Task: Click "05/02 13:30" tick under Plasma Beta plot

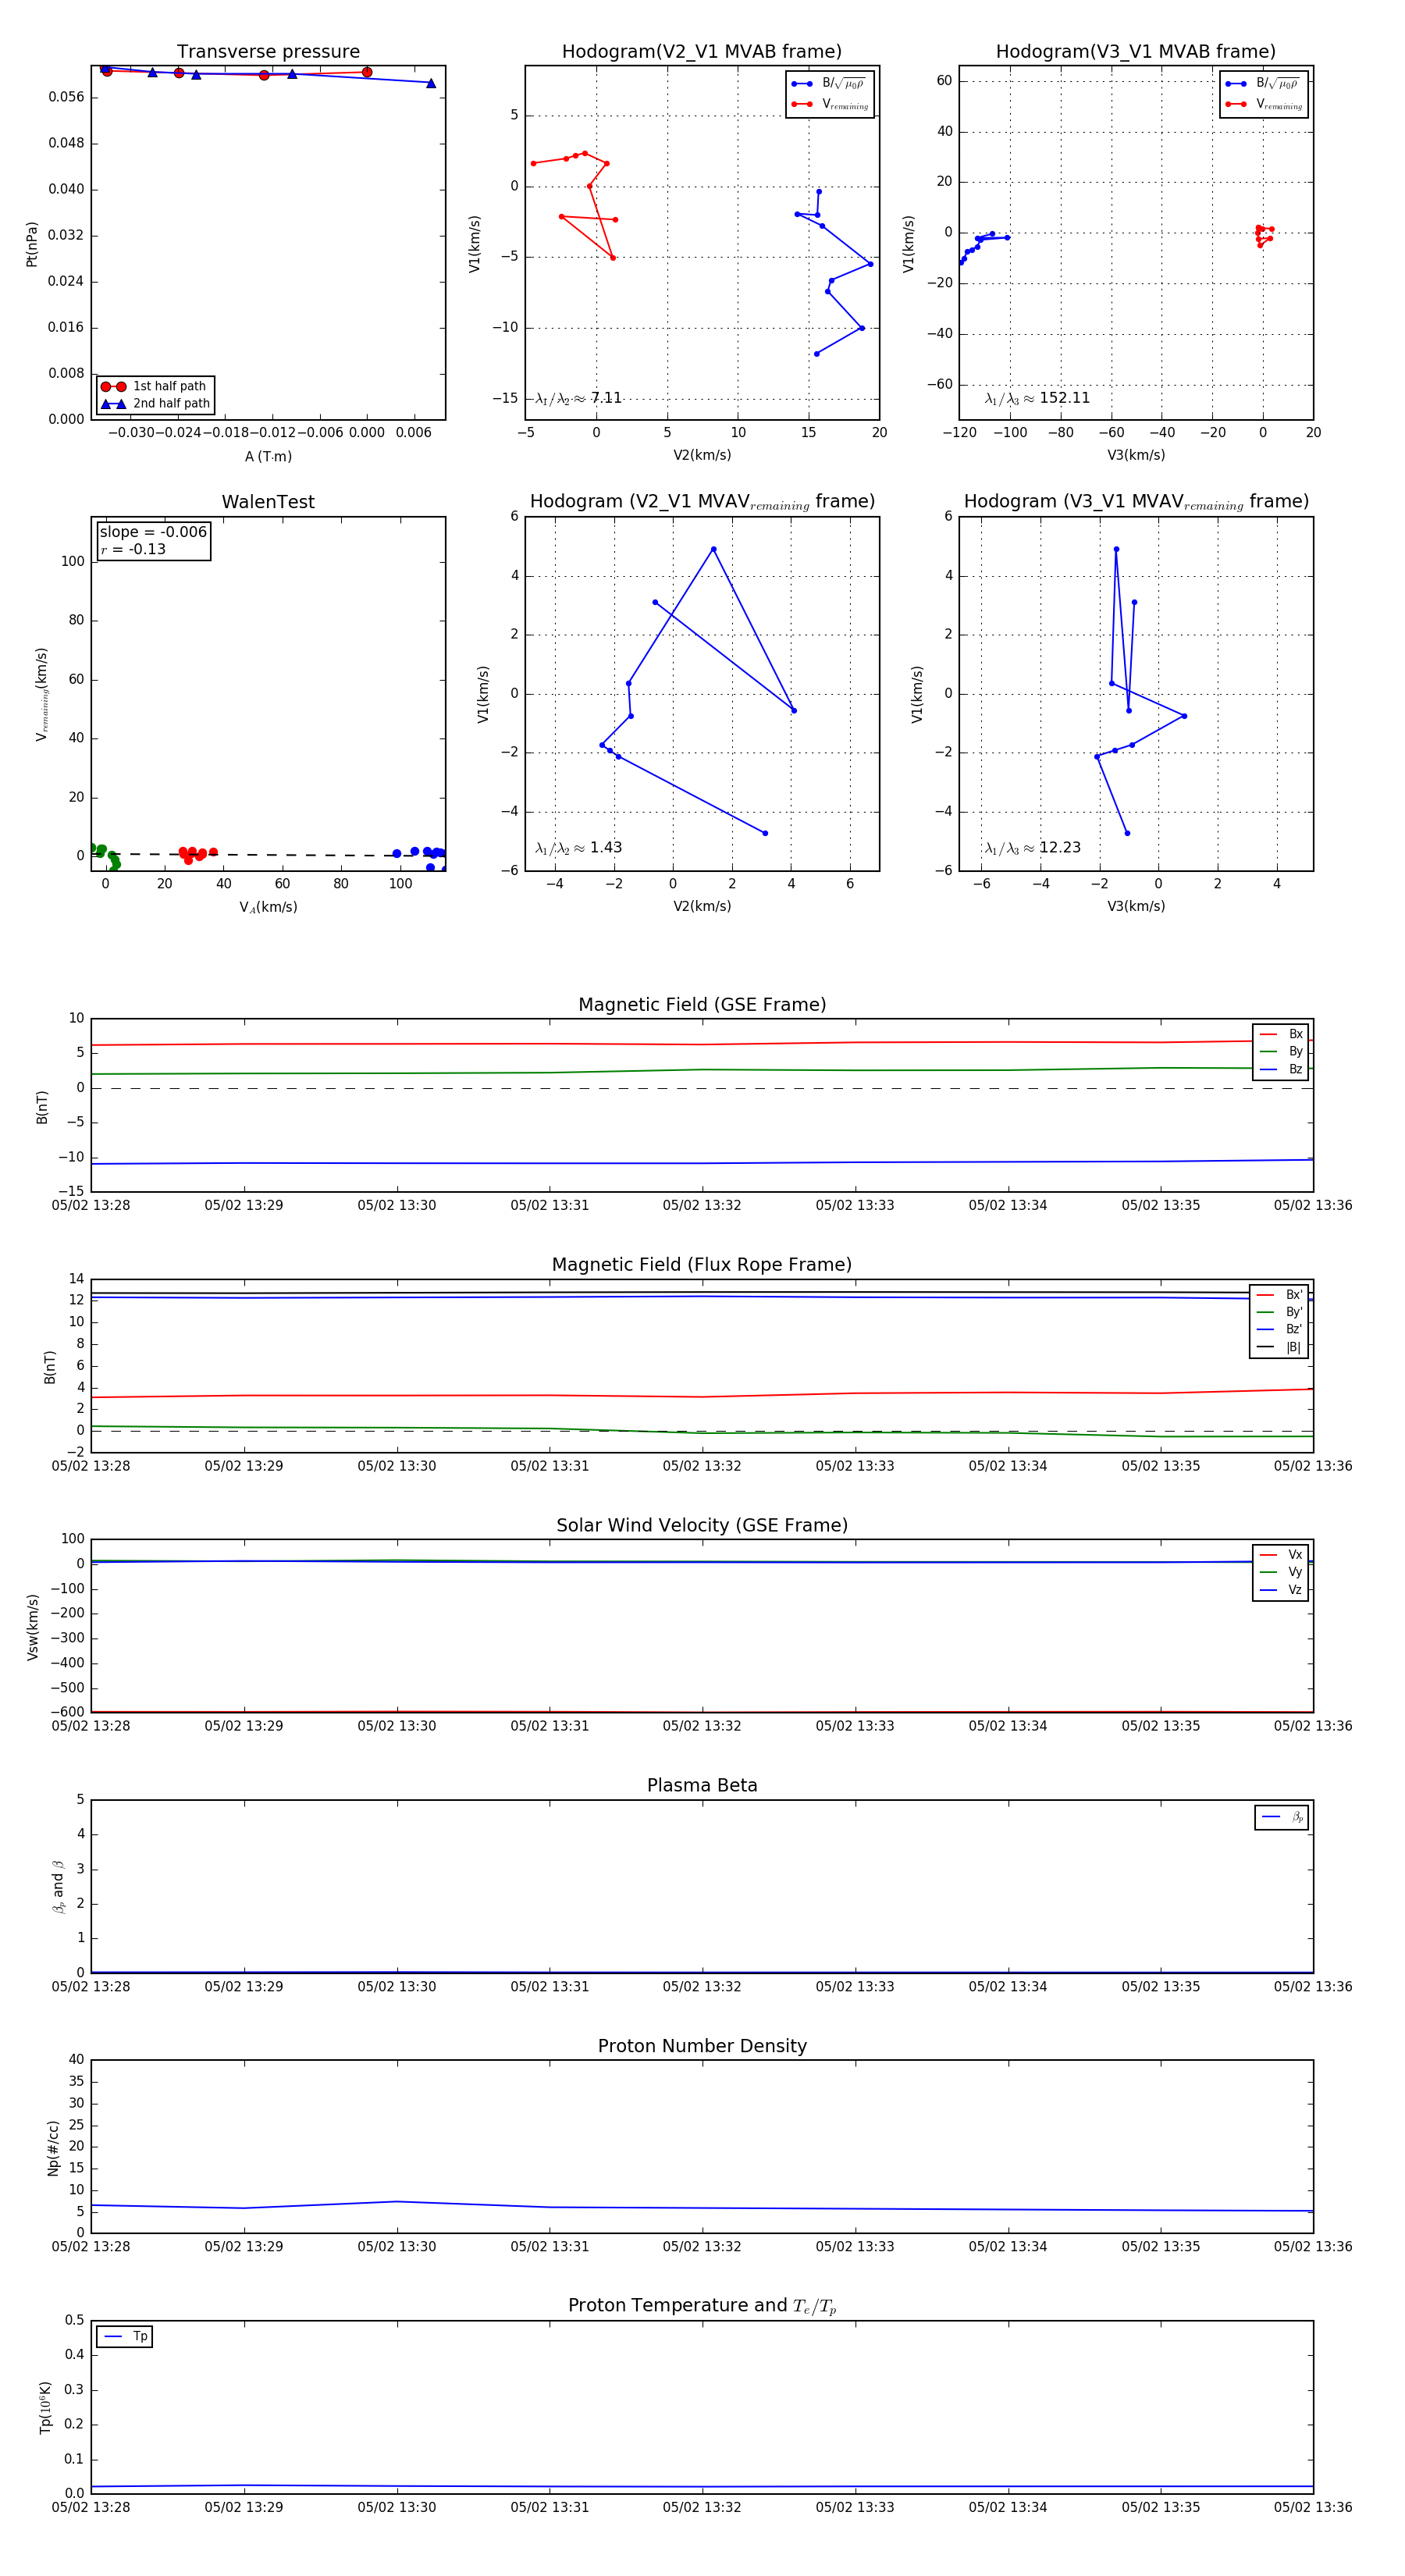Action: click(x=397, y=1987)
